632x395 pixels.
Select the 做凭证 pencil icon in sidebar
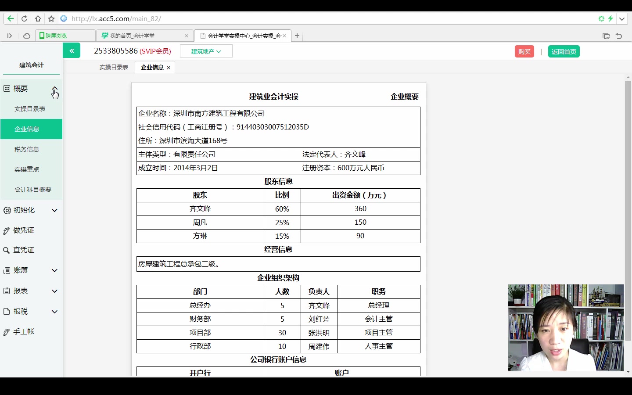point(6,230)
